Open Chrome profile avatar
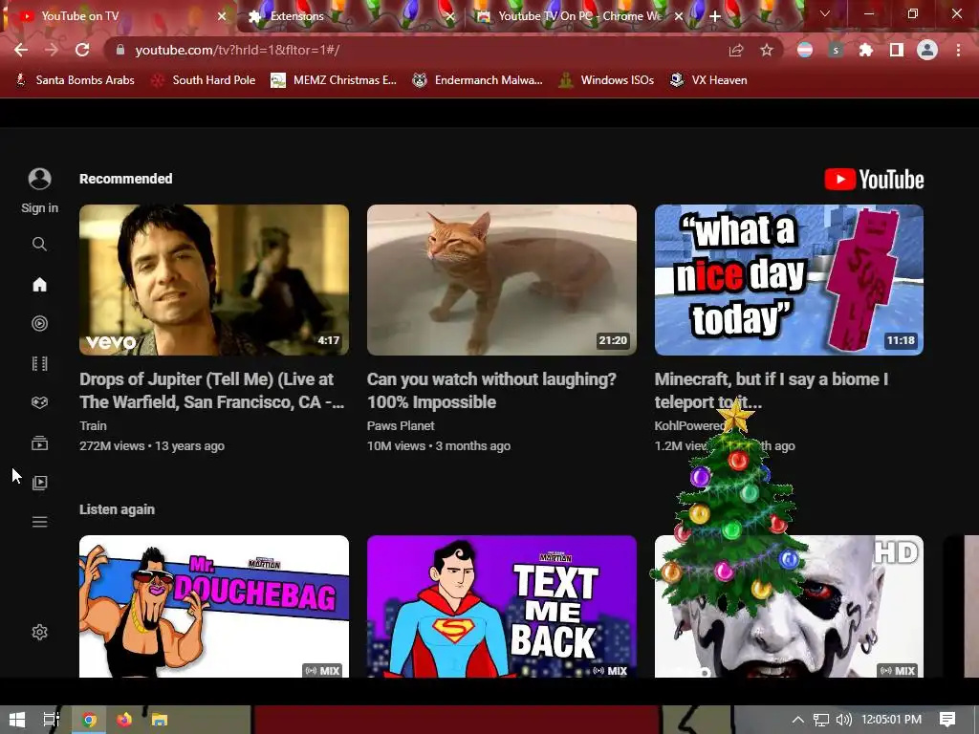 927,50
